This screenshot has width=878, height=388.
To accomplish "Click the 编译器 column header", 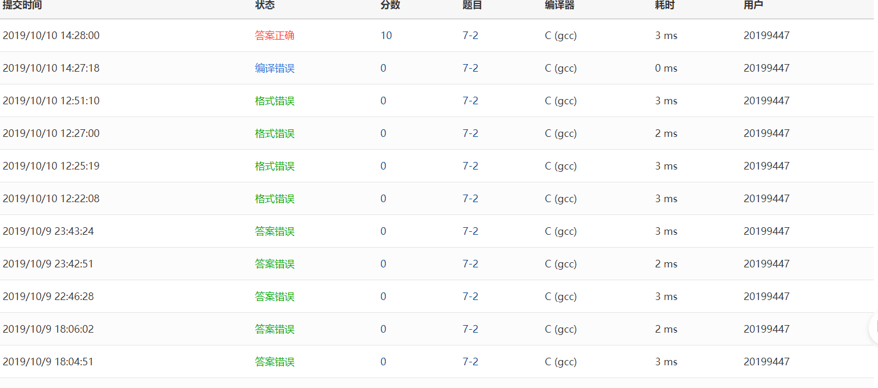I will click(560, 5).
